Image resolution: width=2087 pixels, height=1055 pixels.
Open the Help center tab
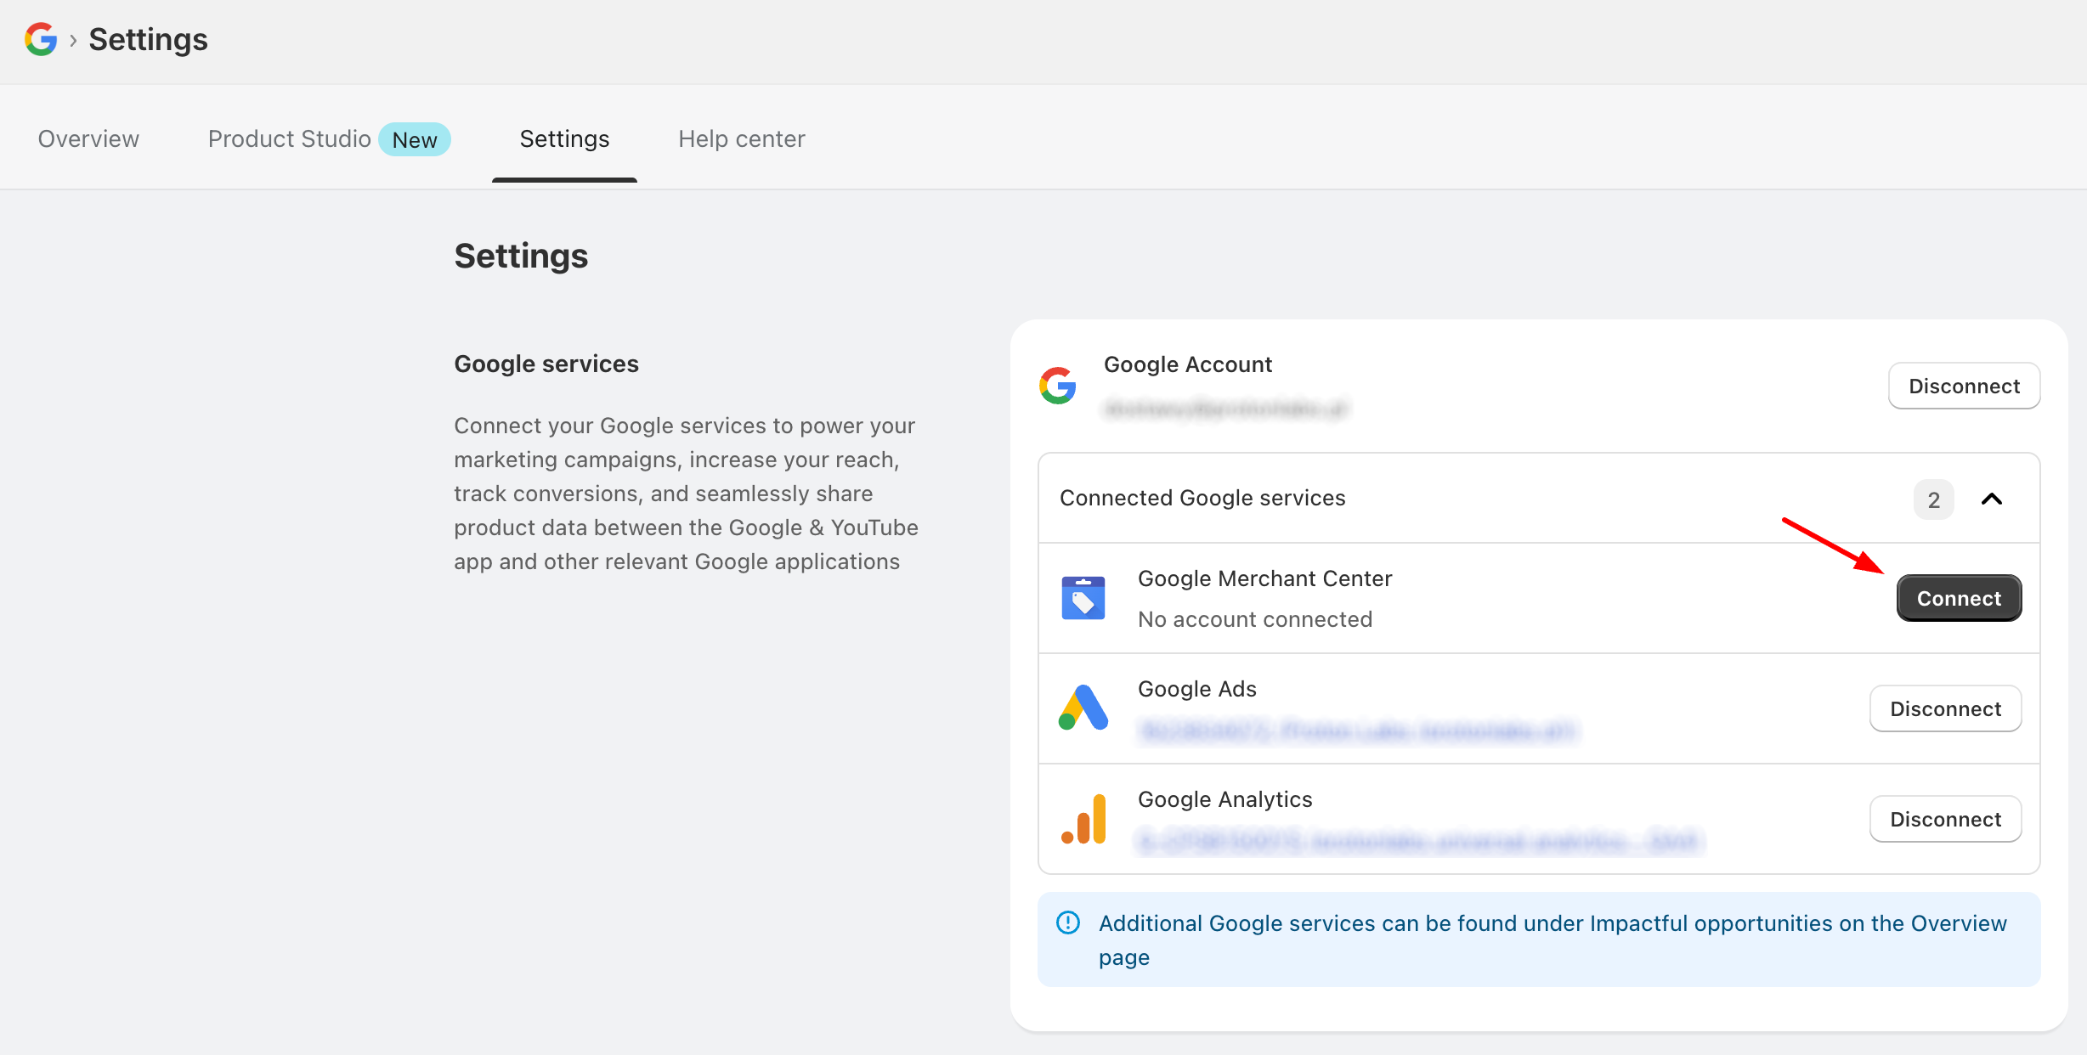point(741,138)
